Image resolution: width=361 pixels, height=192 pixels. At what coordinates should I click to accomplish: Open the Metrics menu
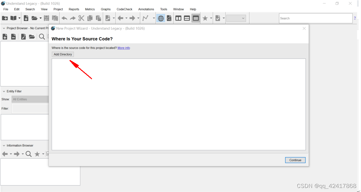pos(90,9)
